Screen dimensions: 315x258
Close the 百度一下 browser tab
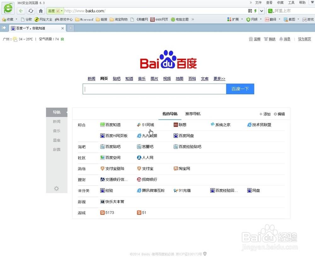[62, 28]
